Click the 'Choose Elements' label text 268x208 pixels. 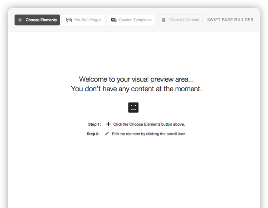[41, 20]
